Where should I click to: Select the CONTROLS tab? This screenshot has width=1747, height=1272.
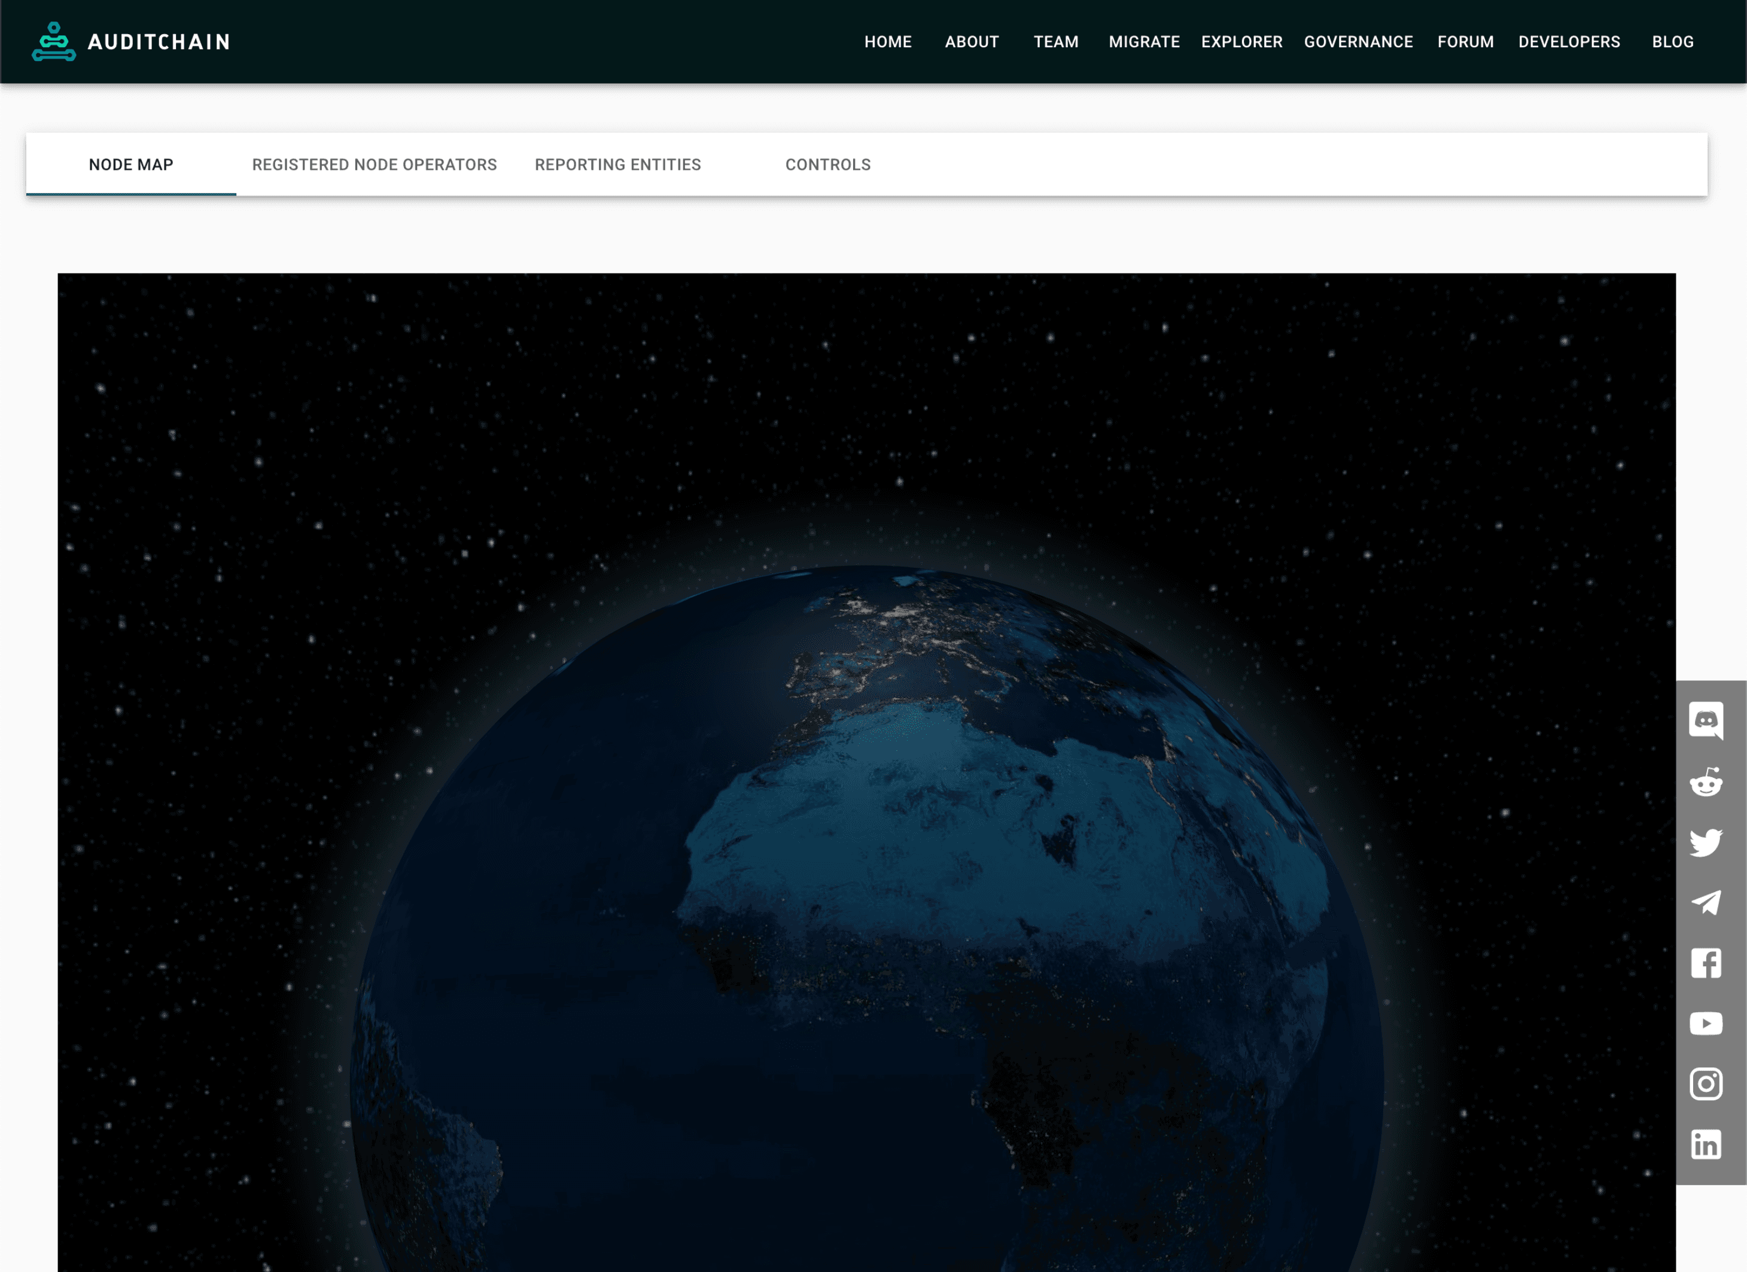[828, 164]
